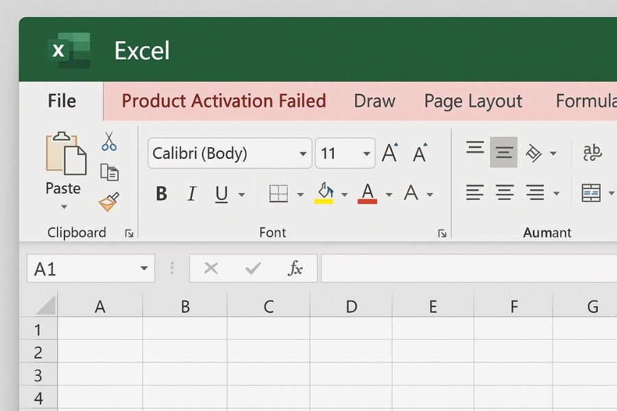The image size is (617, 411).
Task: Click the Paste clipboard icon
Action: point(66,153)
